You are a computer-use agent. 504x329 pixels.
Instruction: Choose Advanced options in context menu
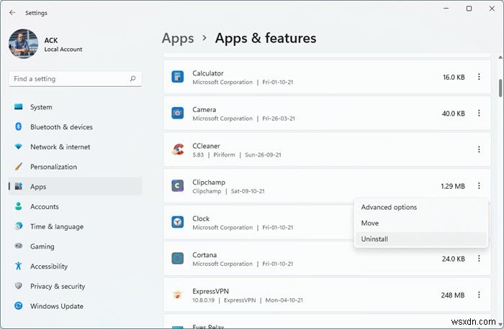(421, 207)
